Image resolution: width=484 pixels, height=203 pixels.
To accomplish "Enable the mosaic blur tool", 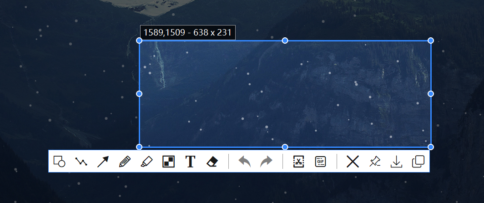I will 168,161.
